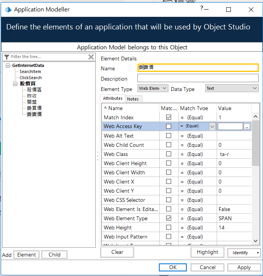Screen dimensions: 263x276
Task: Open the Data Type dropdown
Action: click(232, 88)
